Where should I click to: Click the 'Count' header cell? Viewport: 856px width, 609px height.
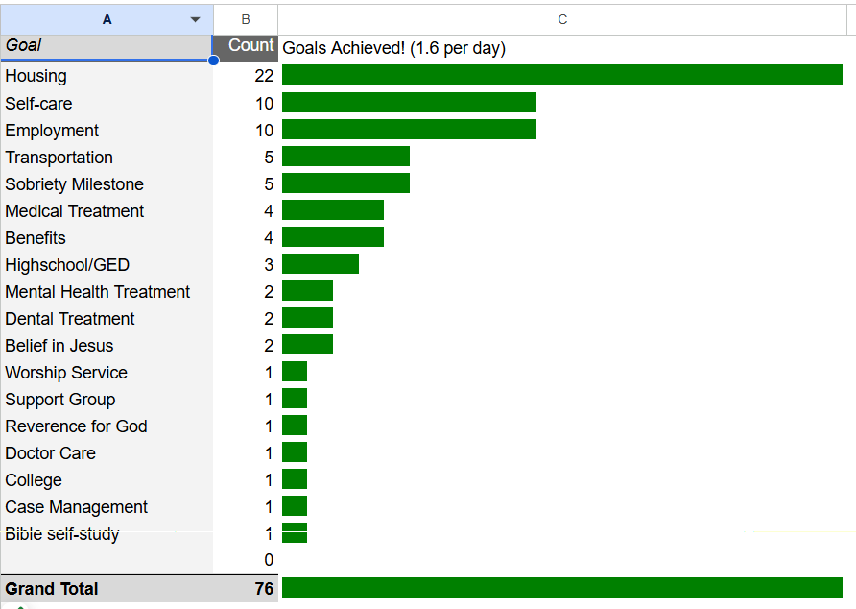click(246, 48)
